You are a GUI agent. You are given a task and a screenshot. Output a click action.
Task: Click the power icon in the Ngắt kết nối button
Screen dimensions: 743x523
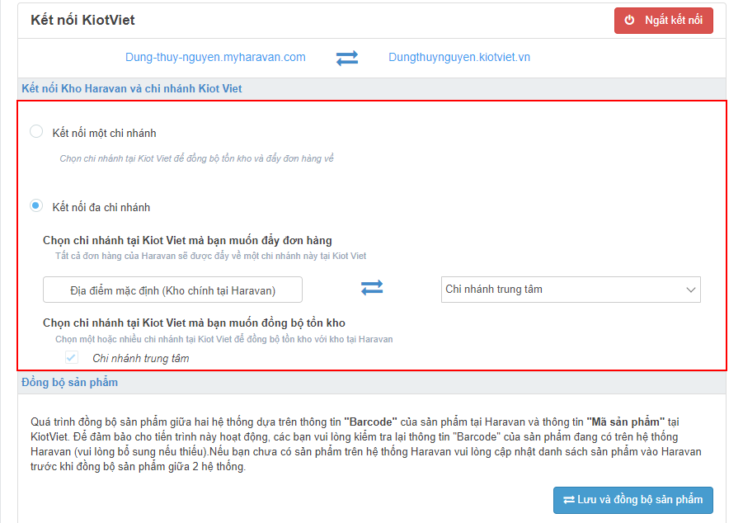point(629,20)
